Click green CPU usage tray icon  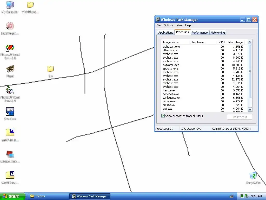tap(242, 196)
